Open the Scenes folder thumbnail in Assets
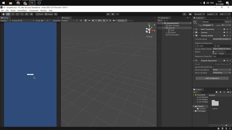 point(215,103)
